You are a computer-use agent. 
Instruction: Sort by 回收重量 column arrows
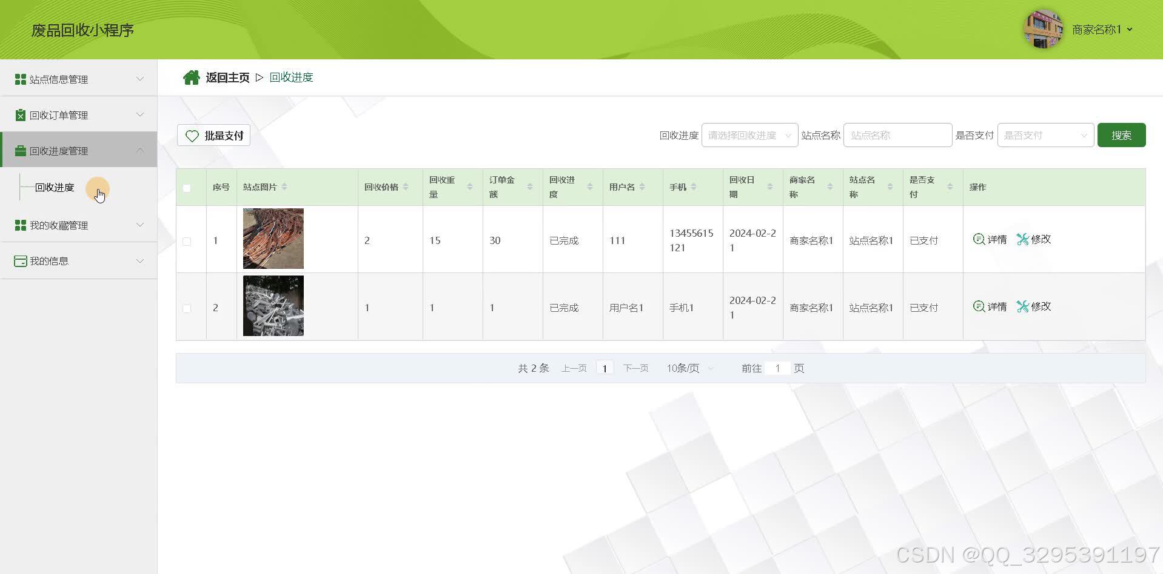tap(470, 187)
